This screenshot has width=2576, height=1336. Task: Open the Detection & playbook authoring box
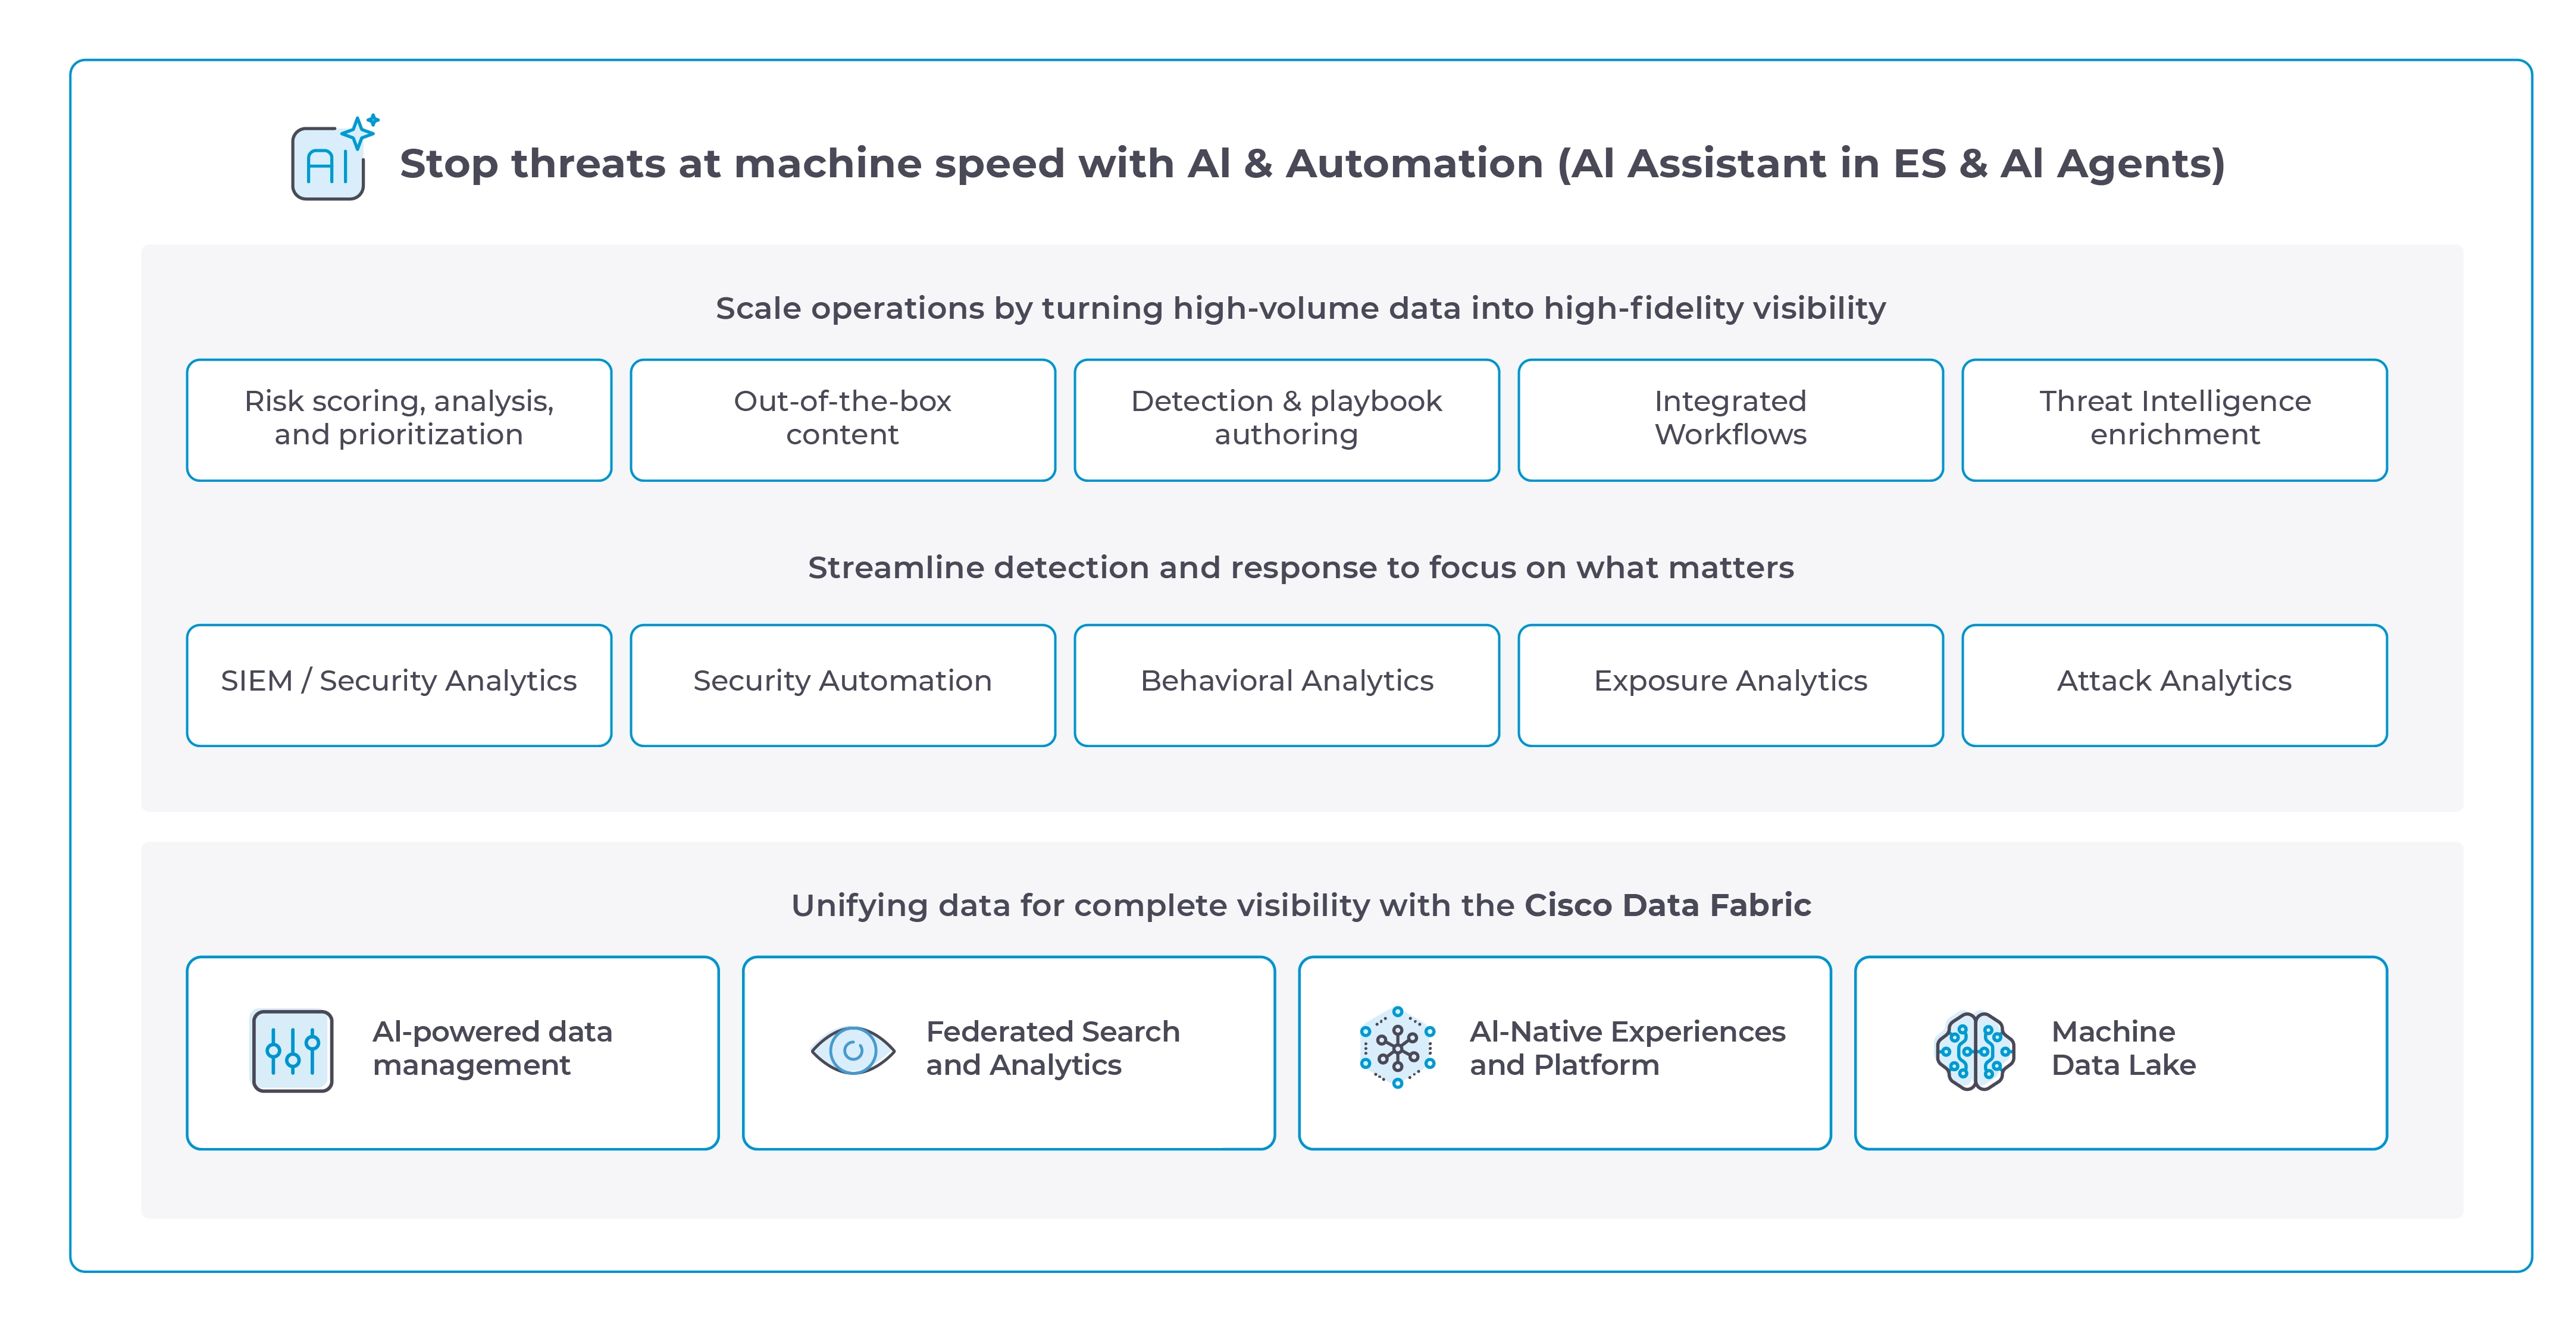click(x=1287, y=420)
